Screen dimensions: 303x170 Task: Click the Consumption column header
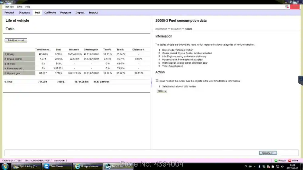pyautogui.click(x=91, y=50)
